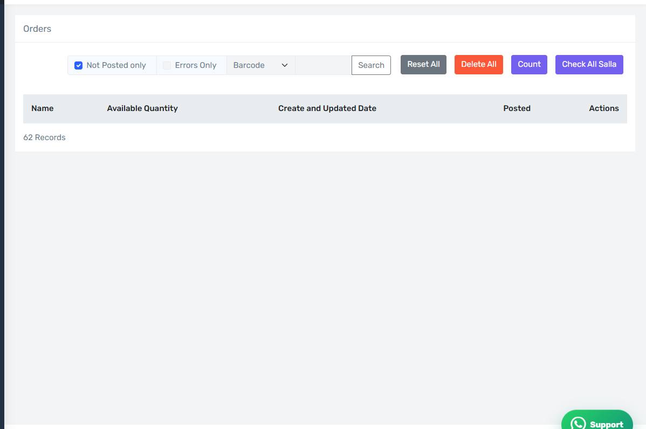Image resolution: width=646 pixels, height=429 pixels.
Task: Click the Name column header
Action: tap(43, 108)
